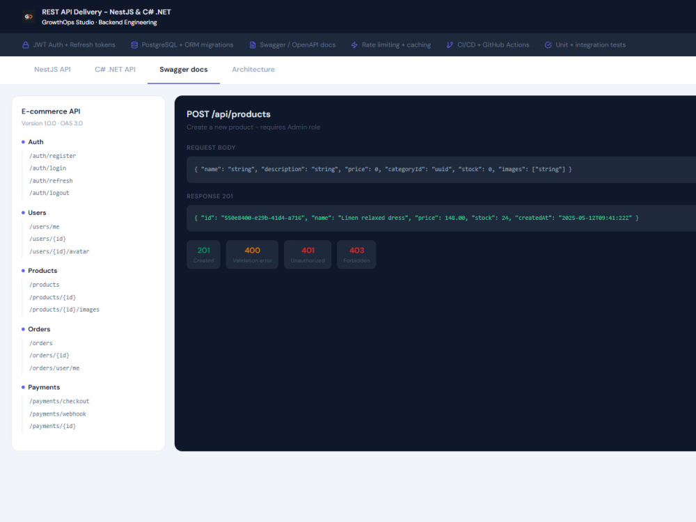Select the Products section heading
Image resolution: width=696 pixels, height=522 pixels.
click(42, 271)
